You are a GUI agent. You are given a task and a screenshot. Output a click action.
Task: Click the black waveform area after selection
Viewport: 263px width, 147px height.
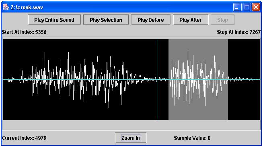pos(244,101)
